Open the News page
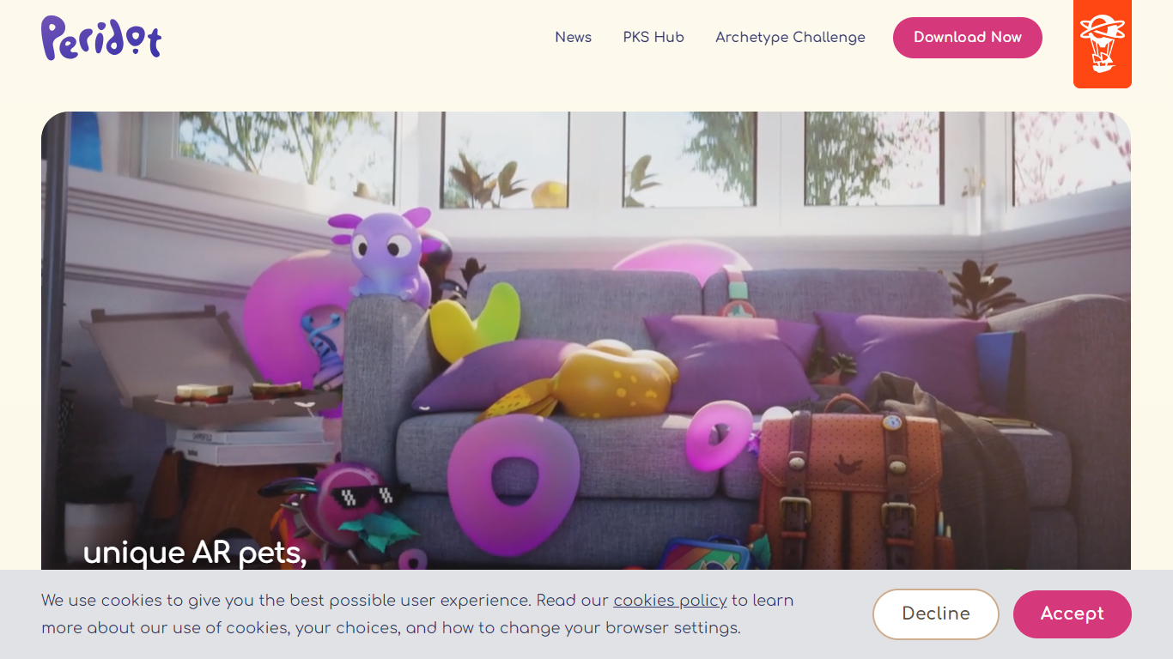Screen dimensions: 1173x659 click(573, 38)
